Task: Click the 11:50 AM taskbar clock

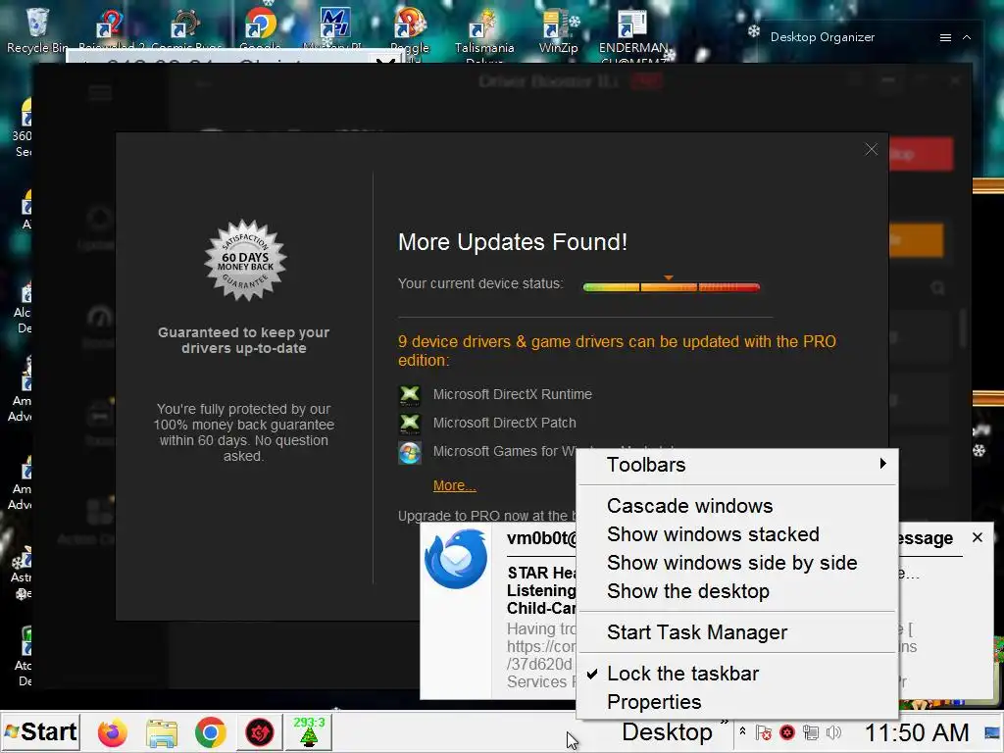Action: click(917, 732)
